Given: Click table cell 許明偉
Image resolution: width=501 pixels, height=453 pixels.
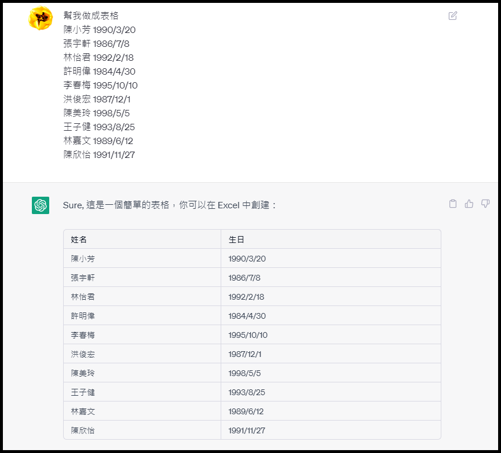Looking at the screenshot, I should pos(142,316).
